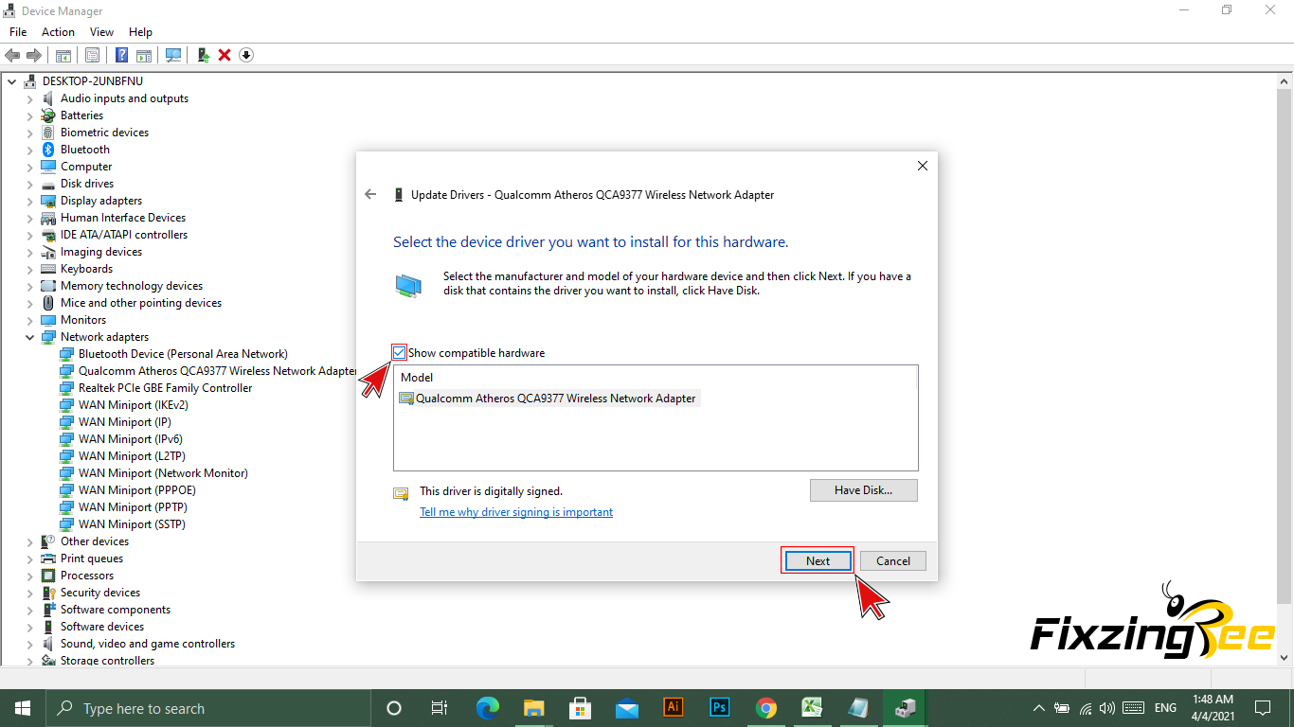Open the View menu

point(101,32)
